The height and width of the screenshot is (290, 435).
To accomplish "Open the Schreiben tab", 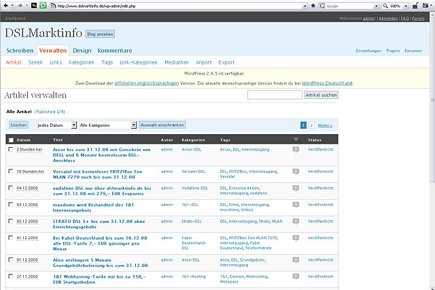I will pos(20,51).
